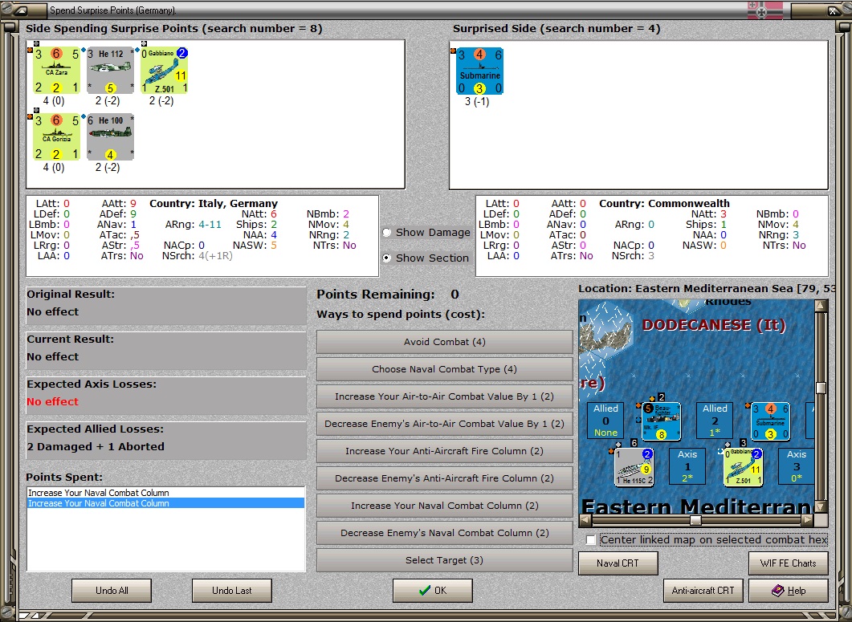This screenshot has width=852, height=622.
Task: Click the Allied 0 None sea box
Action: [x=605, y=421]
